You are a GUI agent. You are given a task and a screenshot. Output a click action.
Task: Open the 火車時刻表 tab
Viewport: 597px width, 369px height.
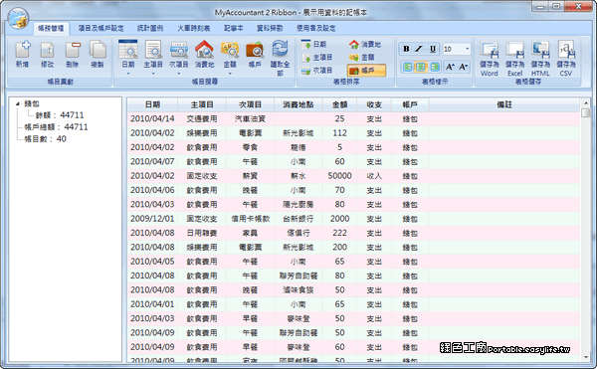(x=194, y=28)
